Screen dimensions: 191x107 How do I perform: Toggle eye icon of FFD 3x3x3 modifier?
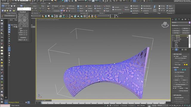[173, 39]
